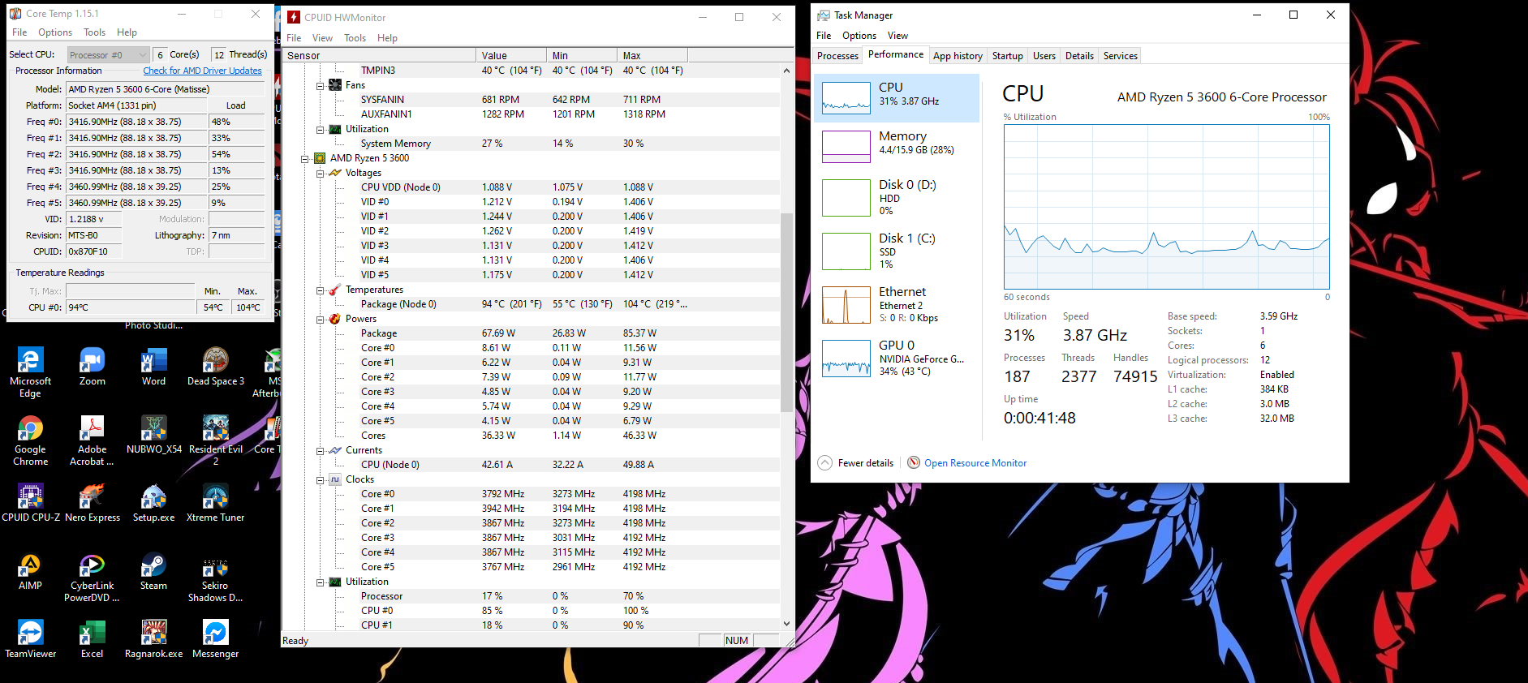
Task: Select Google Chrome desktop icon
Action: pyautogui.click(x=30, y=440)
